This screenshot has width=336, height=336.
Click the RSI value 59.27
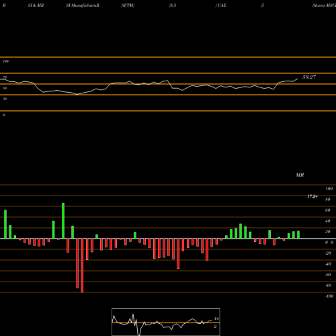click(309, 77)
